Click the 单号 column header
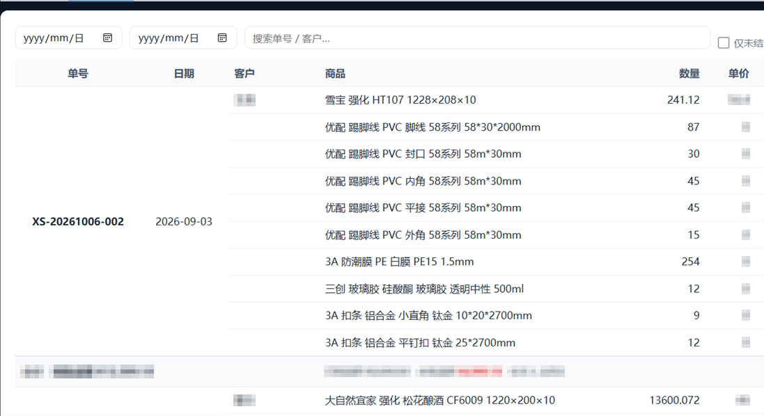Image resolution: width=764 pixels, height=416 pixels. pos(78,74)
